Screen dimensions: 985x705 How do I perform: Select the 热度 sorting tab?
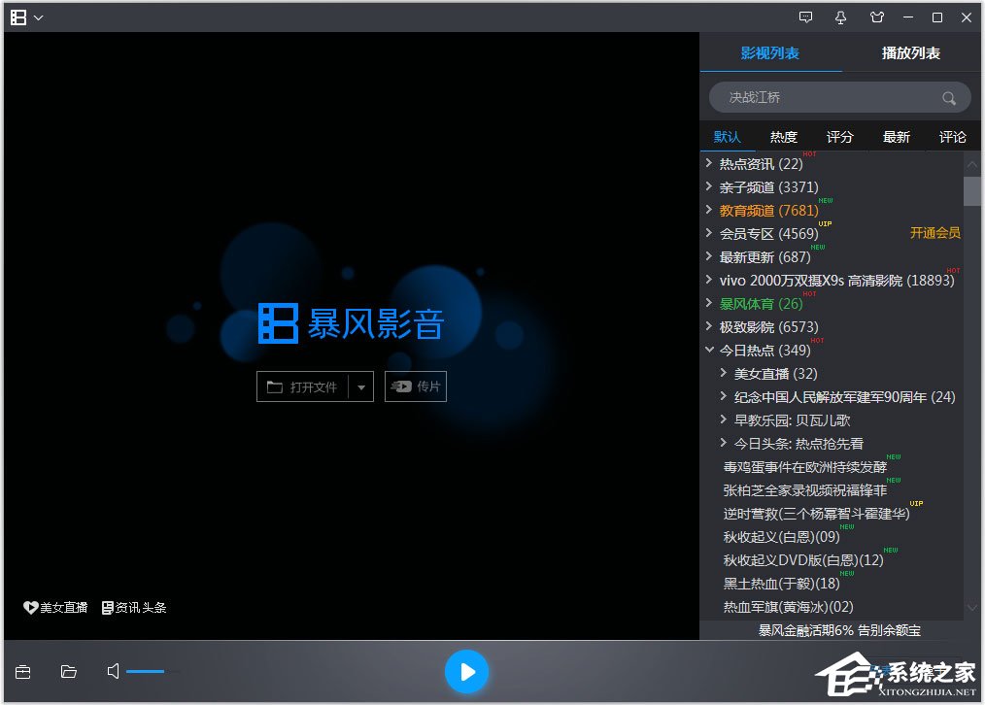coord(783,137)
